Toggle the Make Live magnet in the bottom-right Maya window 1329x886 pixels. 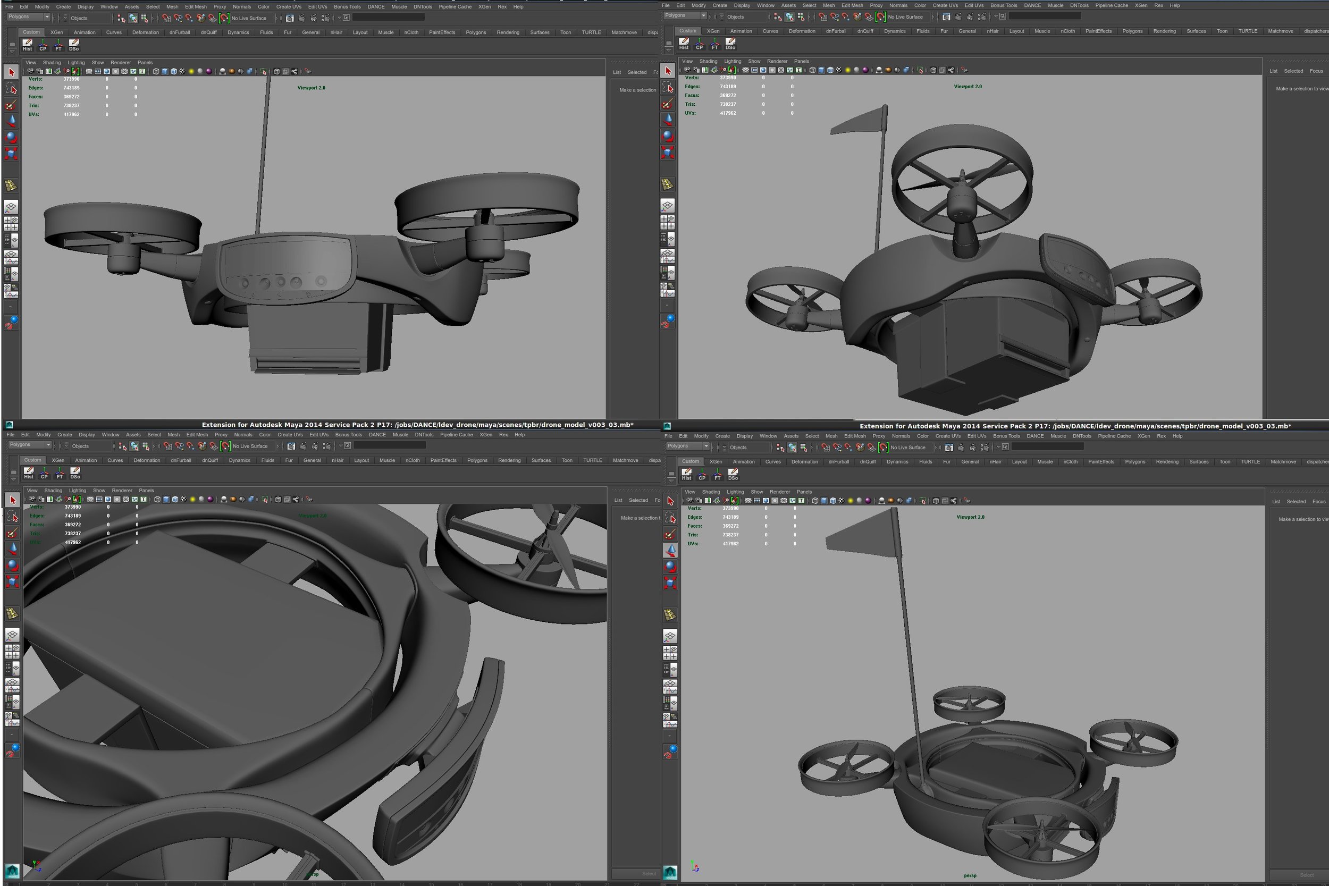(883, 447)
